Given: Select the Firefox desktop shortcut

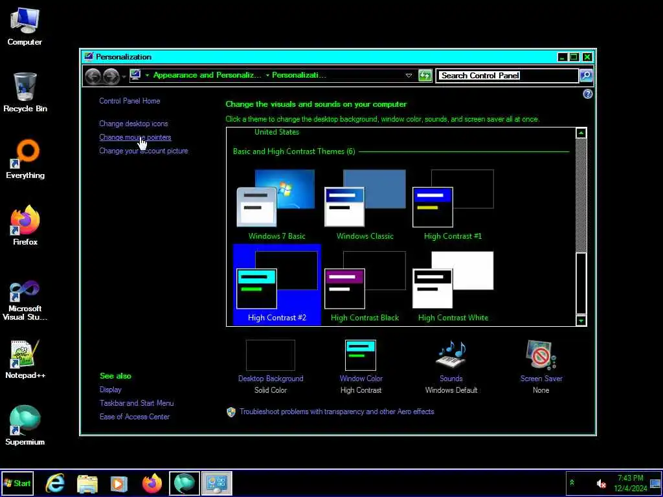Looking at the screenshot, I should tap(25, 226).
